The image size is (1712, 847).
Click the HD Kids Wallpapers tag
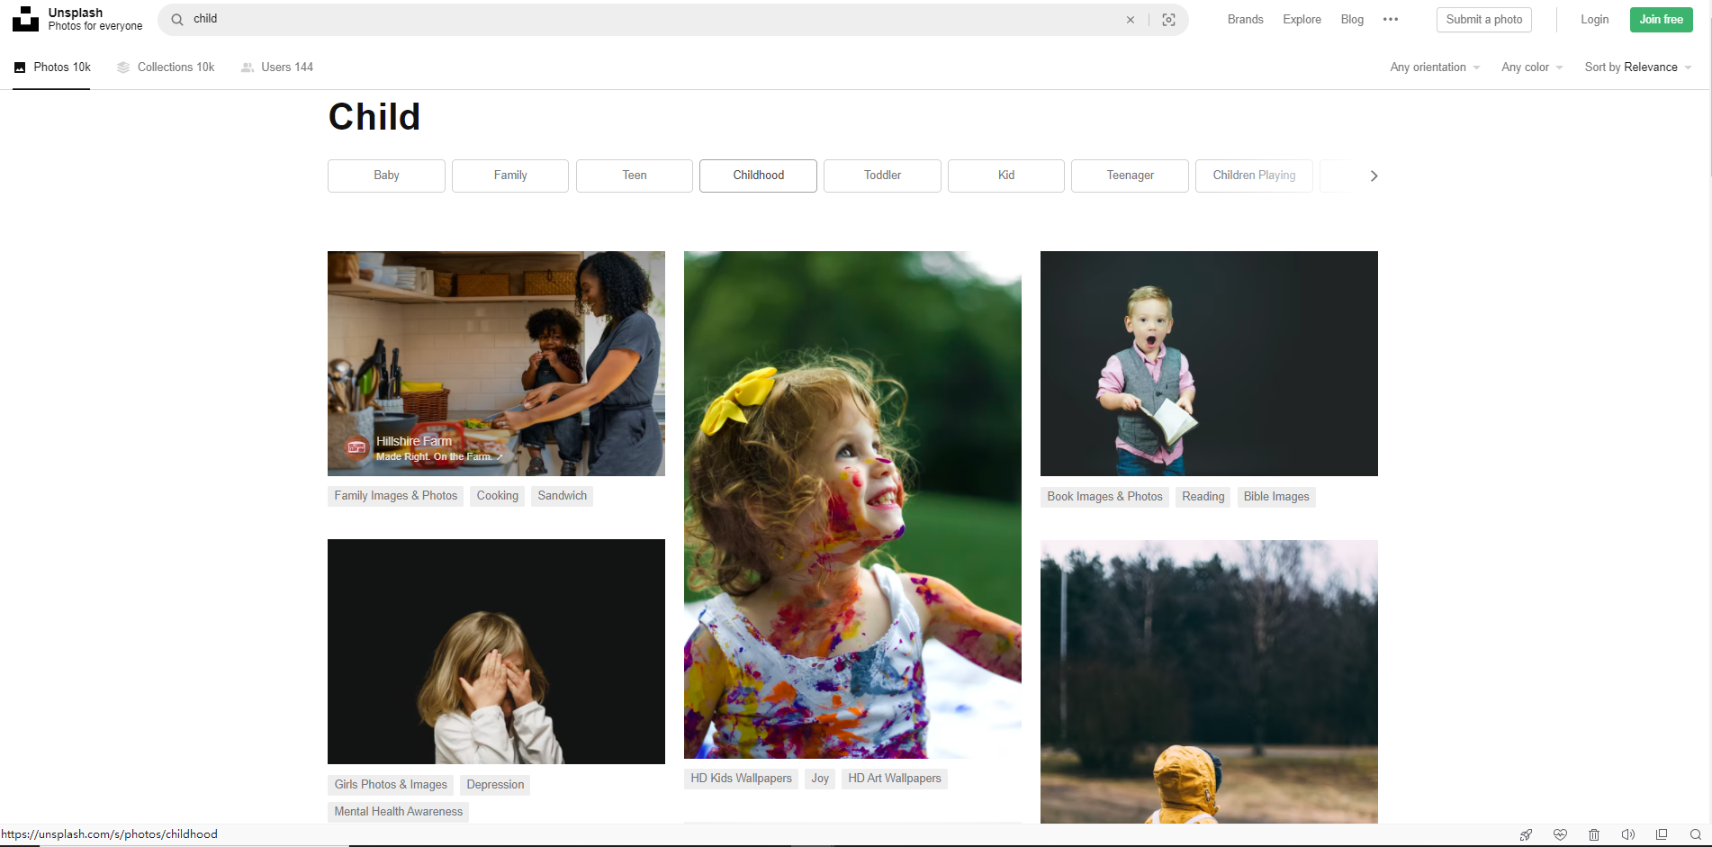coord(741,779)
